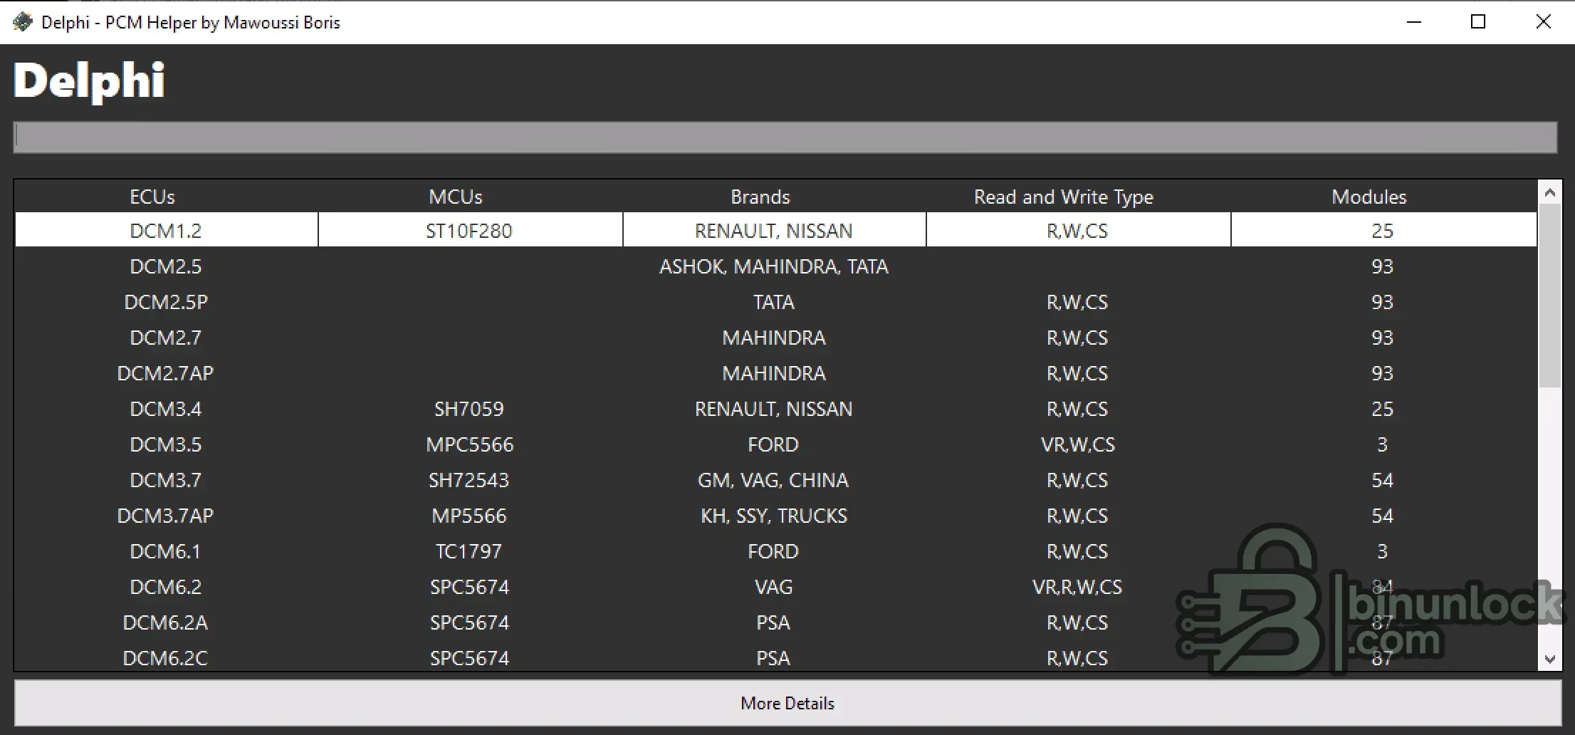Click the MP5566 MCU cell
Image resolution: width=1575 pixels, height=735 pixels.
[469, 516]
